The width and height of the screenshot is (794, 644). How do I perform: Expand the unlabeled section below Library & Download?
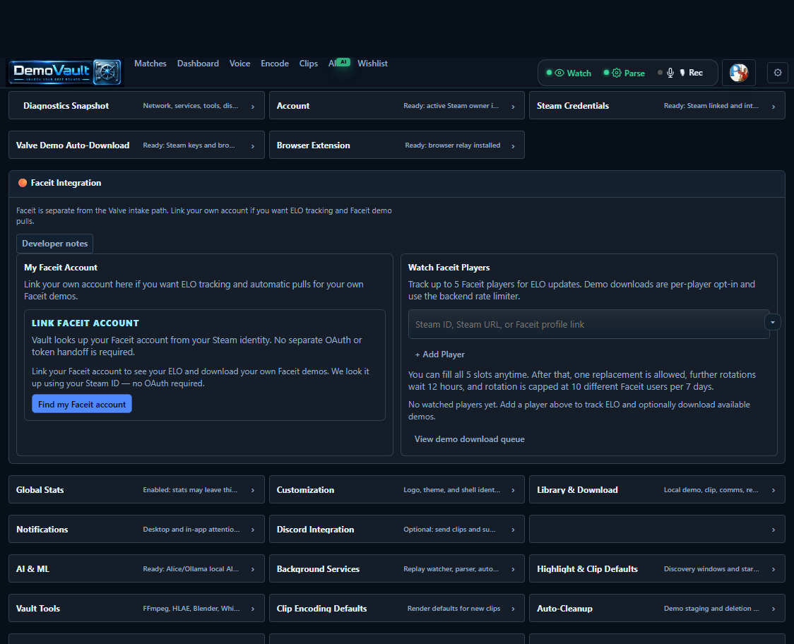point(657,529)
